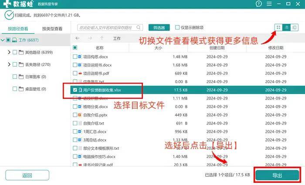Open the 筛选器 filter button
The width and height of the screenshot is (305, 185).
[x=159, y=27]
